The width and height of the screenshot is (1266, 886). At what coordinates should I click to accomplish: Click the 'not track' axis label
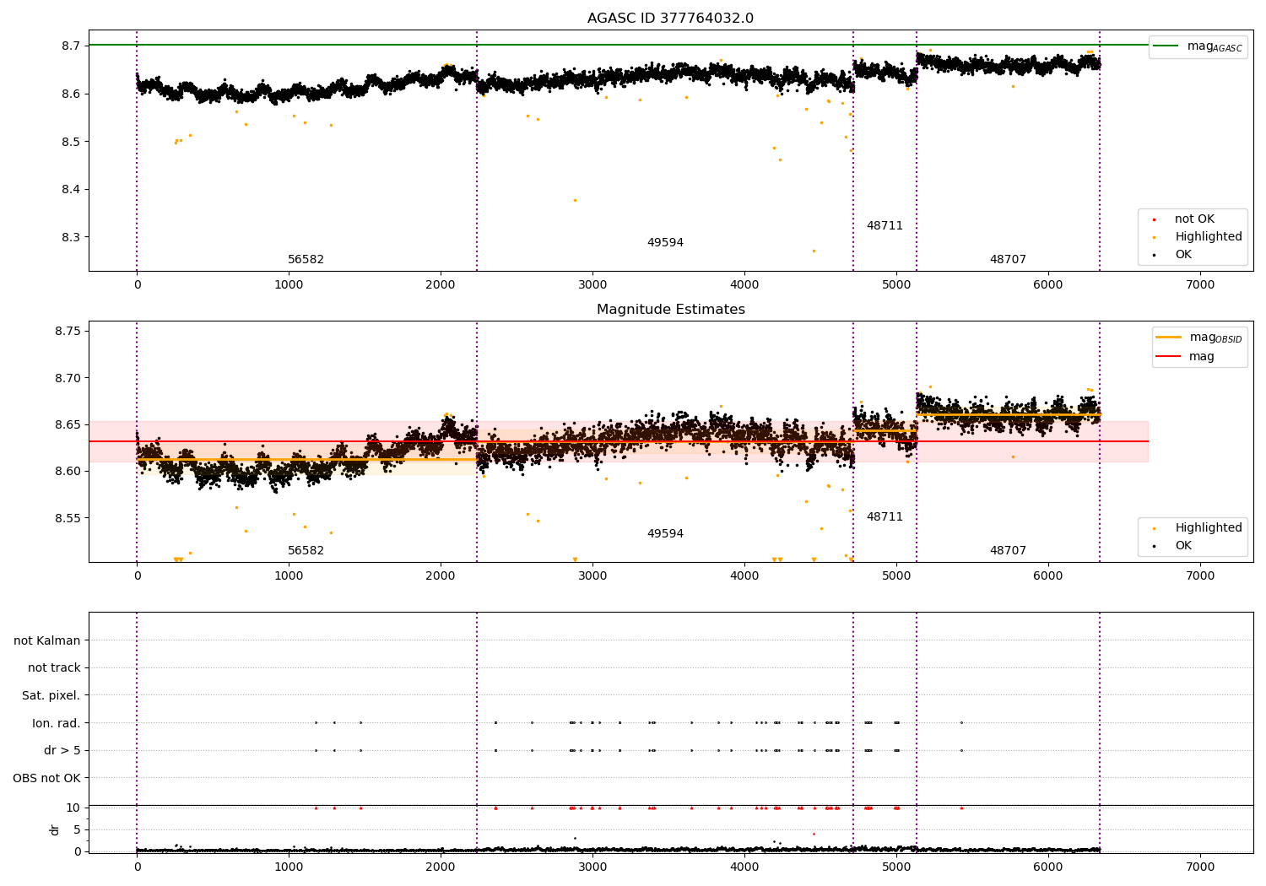point(54,667)
